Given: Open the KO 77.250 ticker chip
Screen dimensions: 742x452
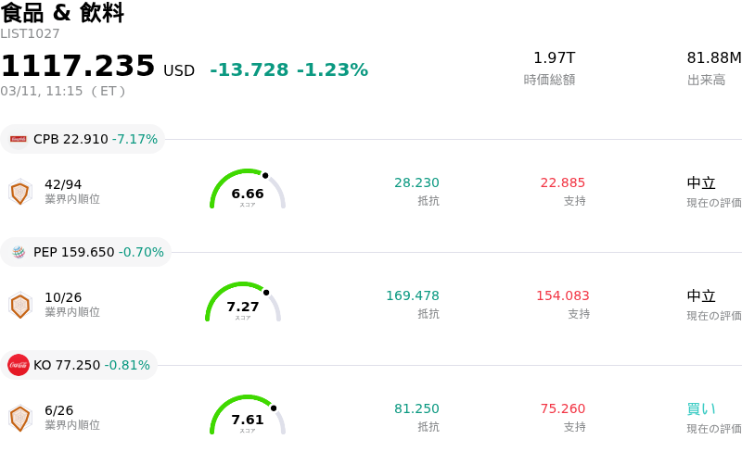Looking at the screenshot, I should click(x=80, y=365).
